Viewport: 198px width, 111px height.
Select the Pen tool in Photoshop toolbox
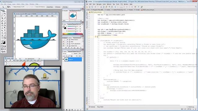tap(2, 33)
